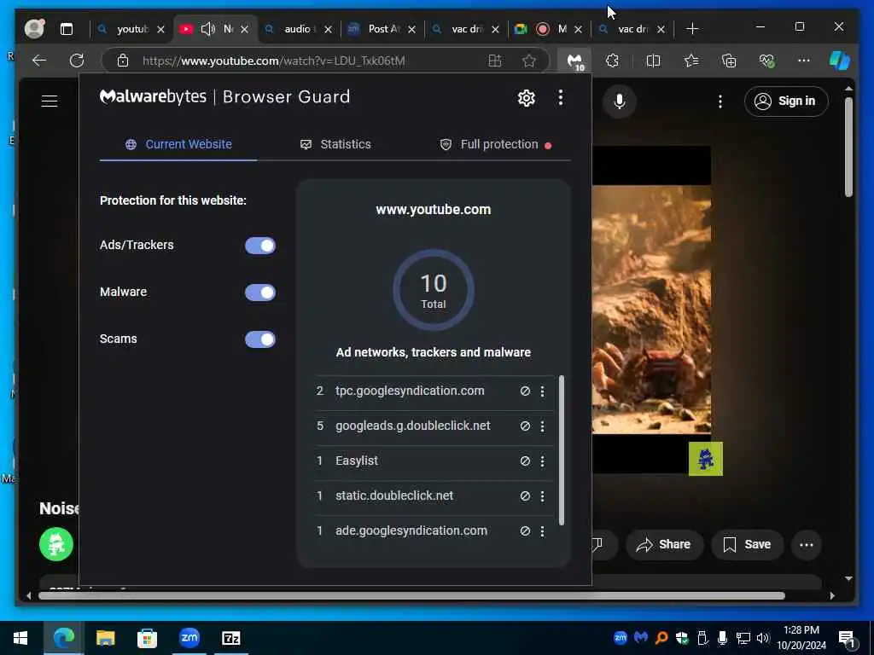Open Copilot sidebar icon
This screenshot has width=874, height=655.
click(839, 61)
